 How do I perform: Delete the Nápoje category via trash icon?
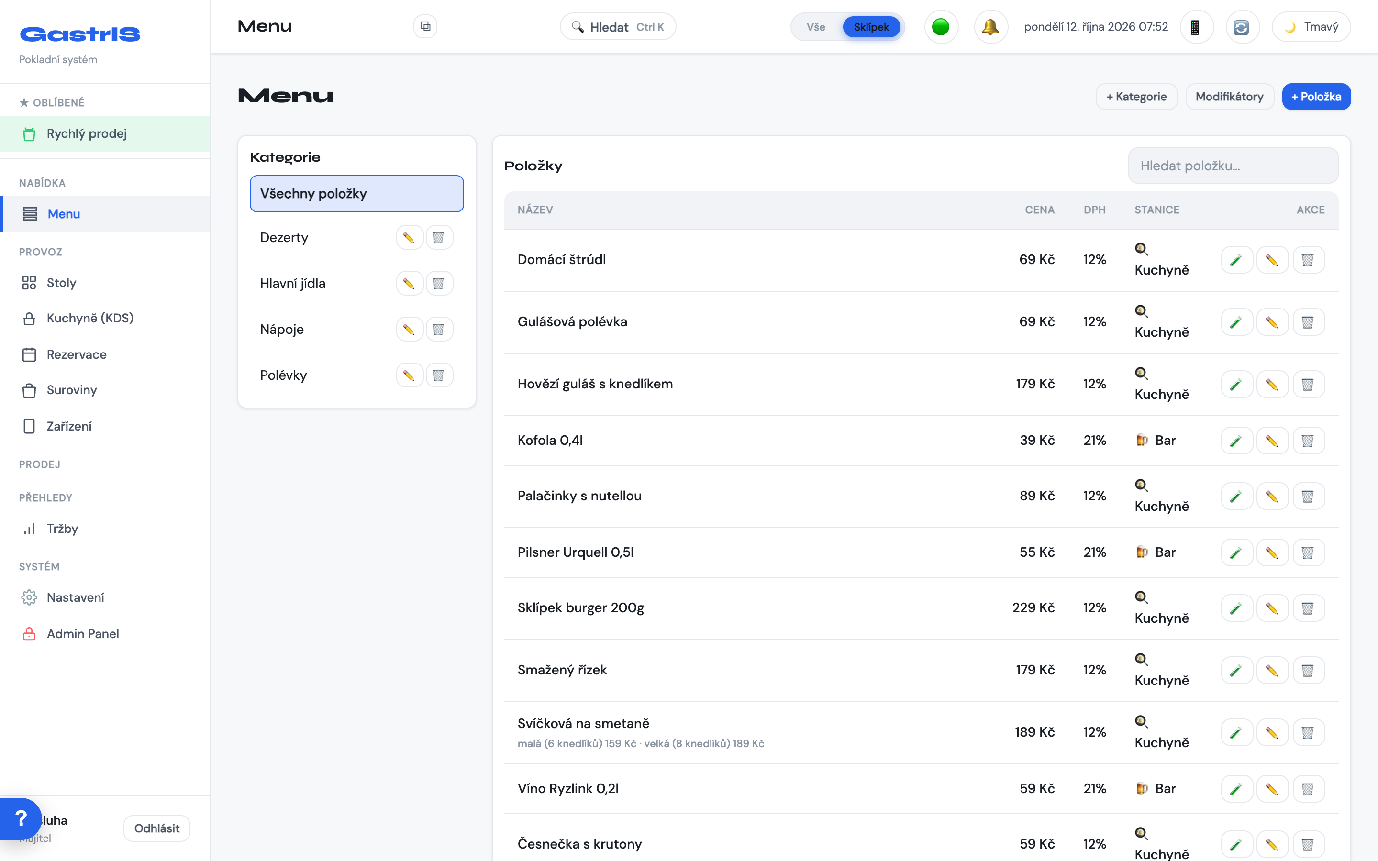click(x=439, y=329)
